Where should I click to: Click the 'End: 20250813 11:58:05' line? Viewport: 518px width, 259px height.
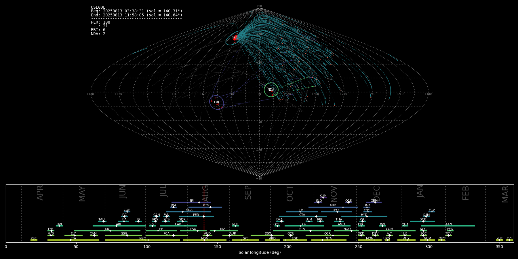point(137,15)
